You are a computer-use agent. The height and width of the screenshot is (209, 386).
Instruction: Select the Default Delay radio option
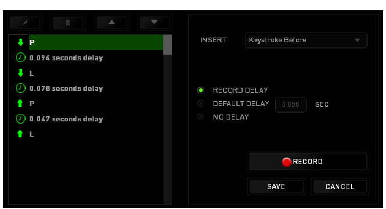(x=200, y=104)
